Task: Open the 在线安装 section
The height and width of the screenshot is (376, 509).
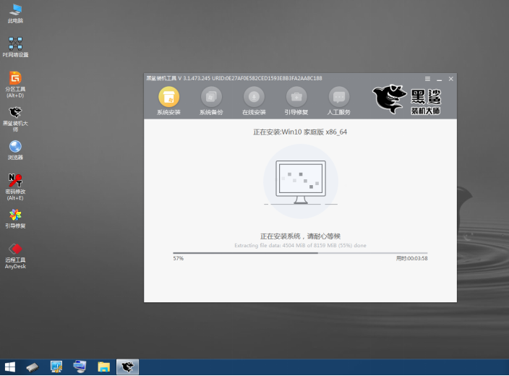Action: coord(254,97)
